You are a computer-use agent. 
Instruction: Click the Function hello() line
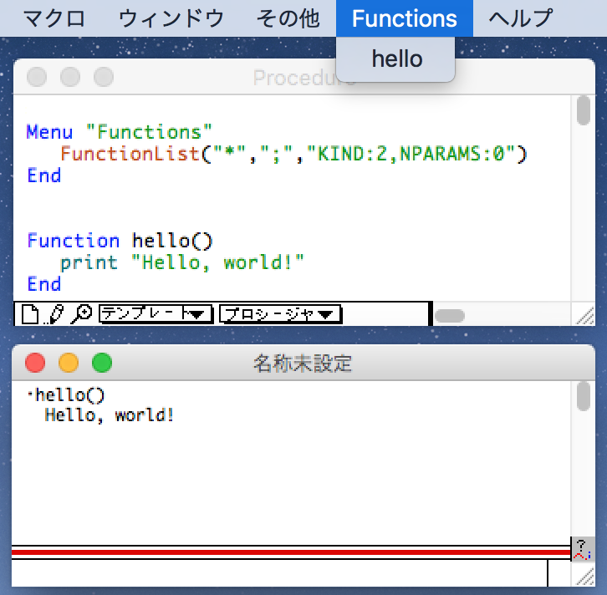[x=120, y=241]
